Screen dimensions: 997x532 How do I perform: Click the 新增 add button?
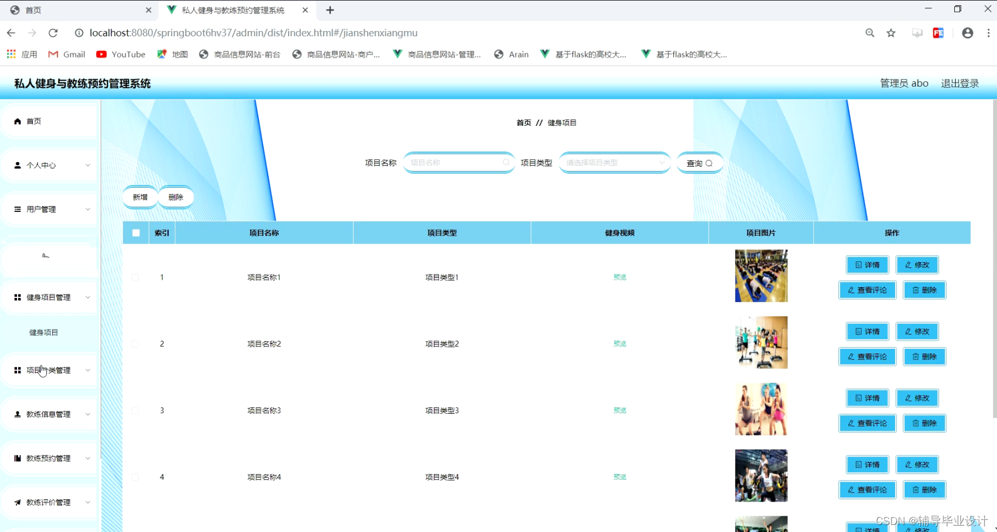[140, 197]
